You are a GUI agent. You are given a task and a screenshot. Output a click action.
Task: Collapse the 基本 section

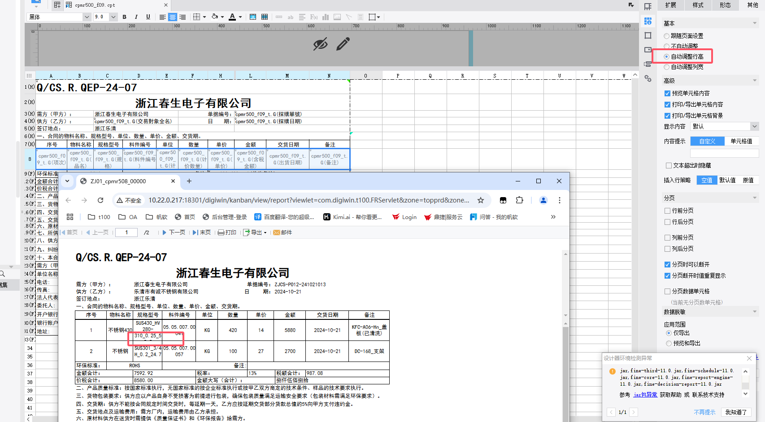coord(755,23)
